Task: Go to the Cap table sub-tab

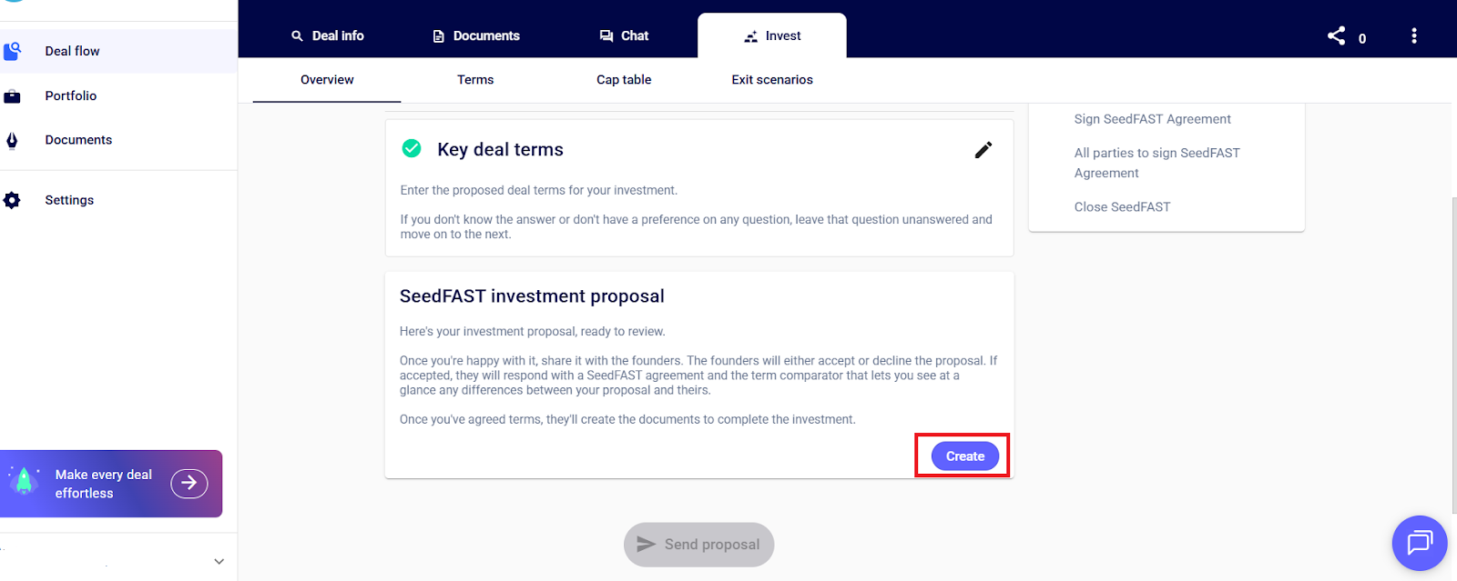Action: coord(624,80)
